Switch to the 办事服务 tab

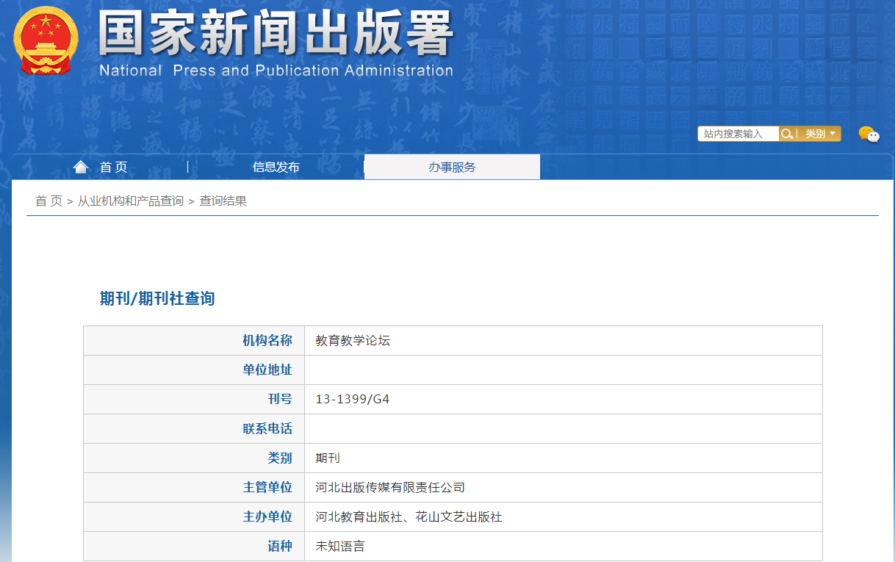click(452, 167)
